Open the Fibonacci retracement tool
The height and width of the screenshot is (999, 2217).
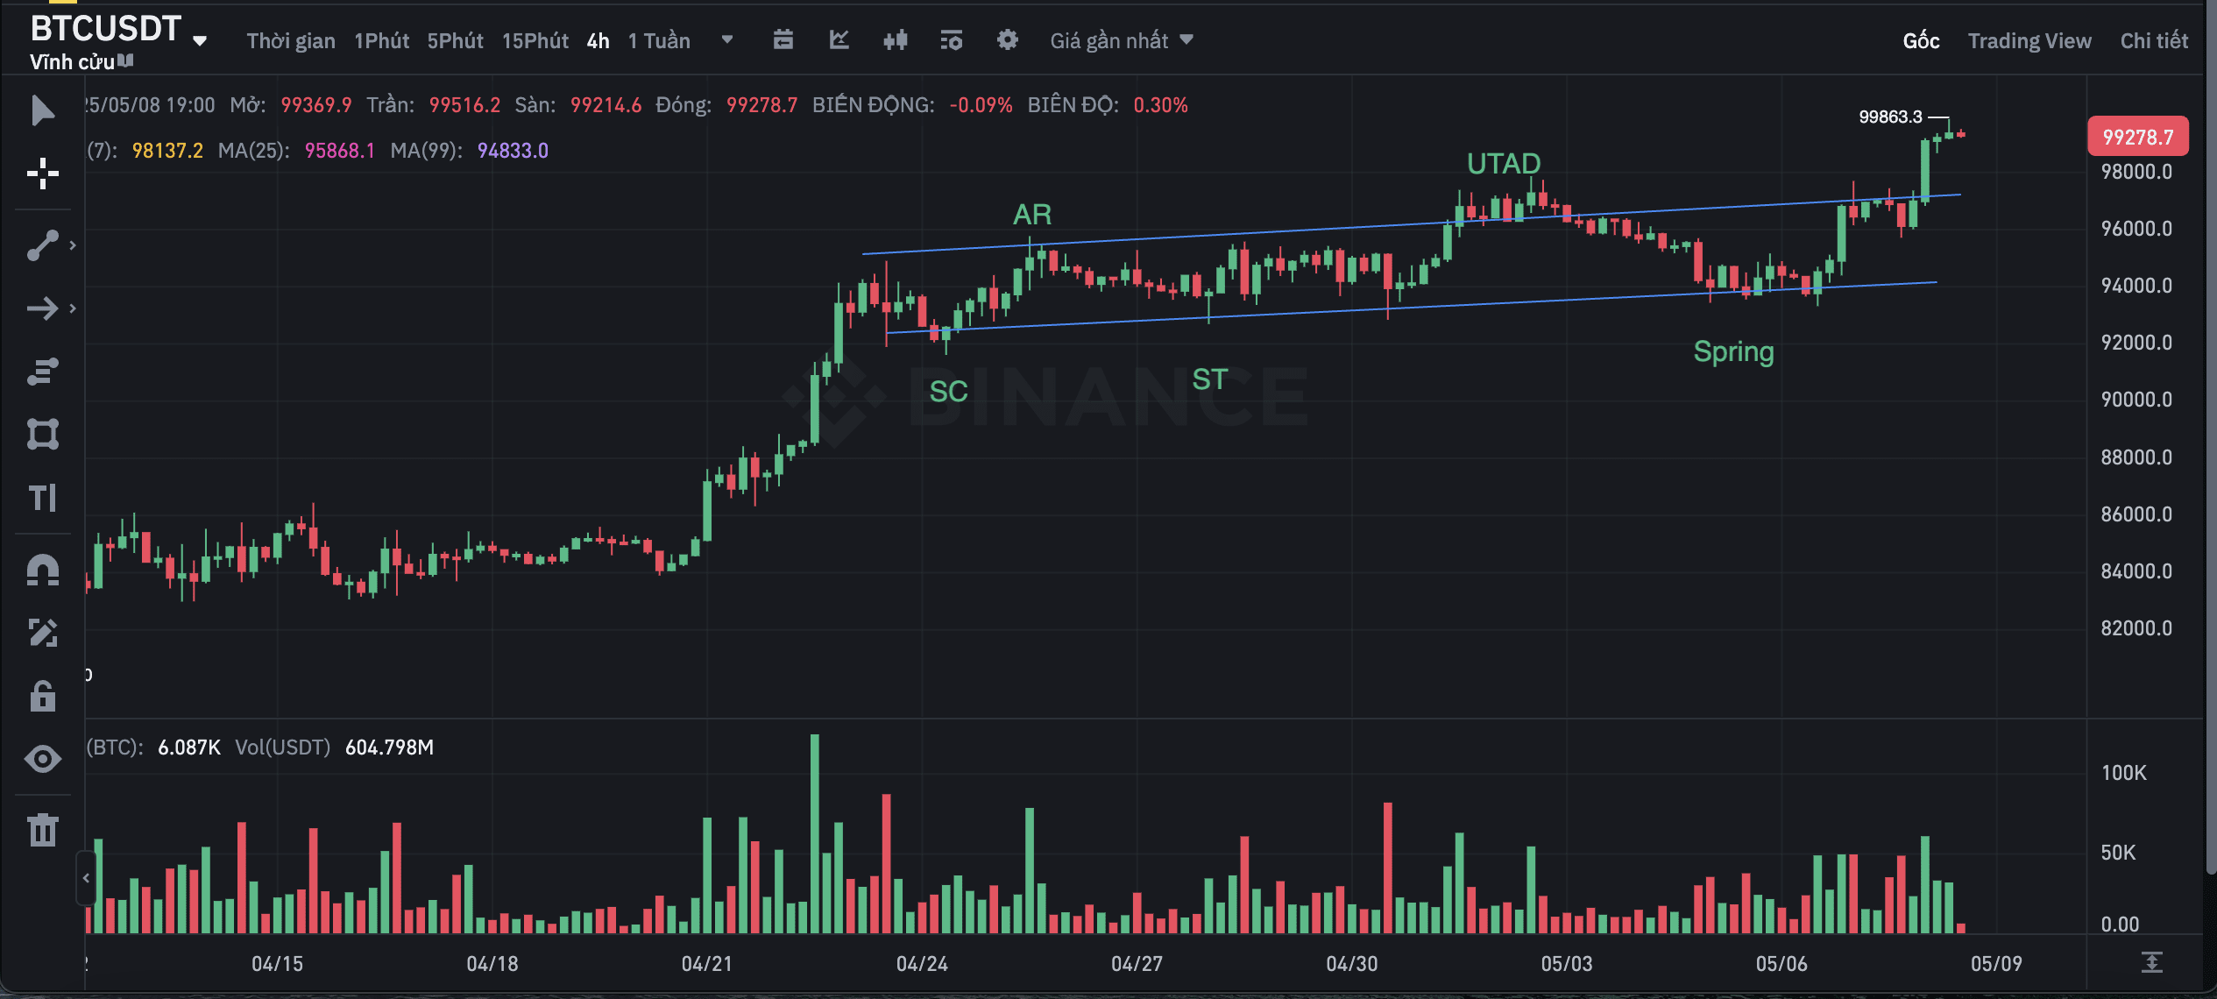42,372
